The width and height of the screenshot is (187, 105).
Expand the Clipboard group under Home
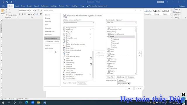pos(111,39)
